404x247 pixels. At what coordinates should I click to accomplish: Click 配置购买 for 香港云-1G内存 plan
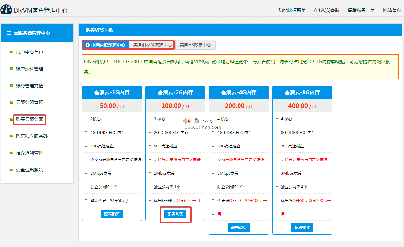click(112, 214)
